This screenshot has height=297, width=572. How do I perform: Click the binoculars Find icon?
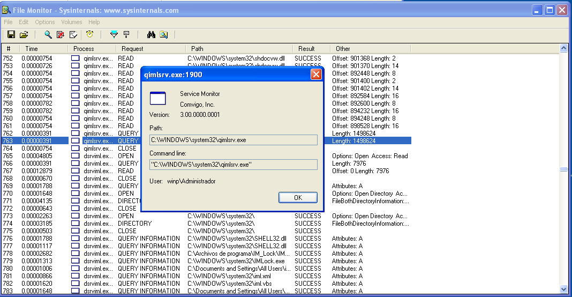point(151,34)
